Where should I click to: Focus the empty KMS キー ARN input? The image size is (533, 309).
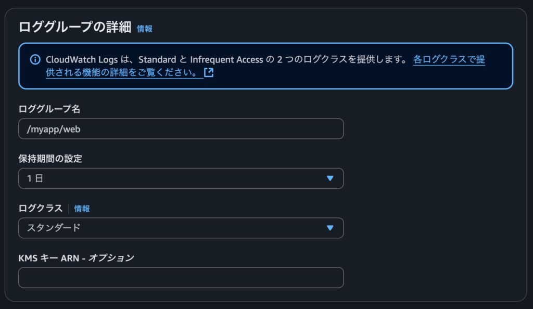181,278
